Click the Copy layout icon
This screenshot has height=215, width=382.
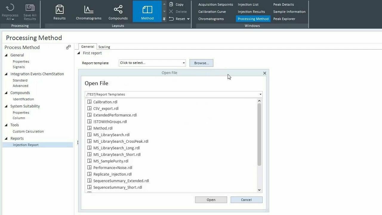(x=171, y=4)
